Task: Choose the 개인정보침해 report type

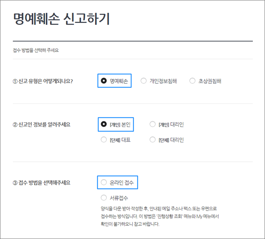Action: (143, 81)
